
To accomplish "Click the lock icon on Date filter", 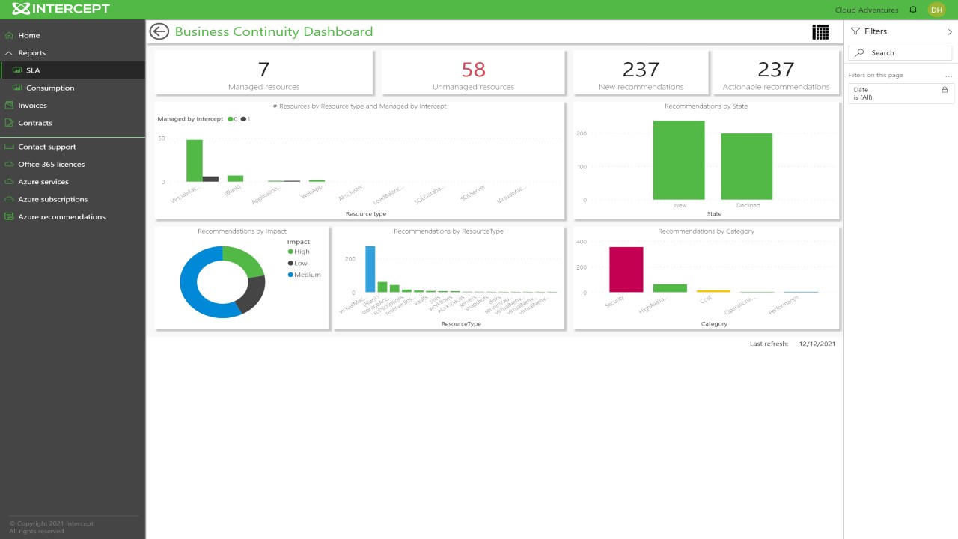I will (x=945, y=90).
